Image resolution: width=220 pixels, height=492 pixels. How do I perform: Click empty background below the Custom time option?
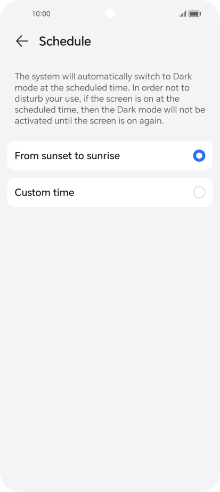(x=110, y=314)
